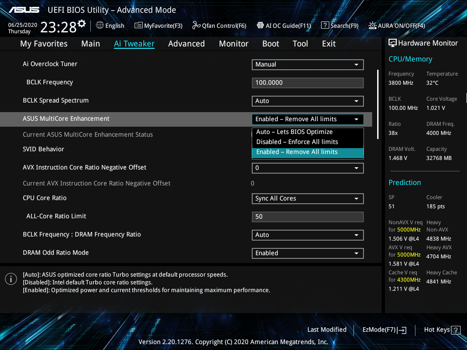
Task: Click the globe language icon
Action: click(x=100, y=26)
